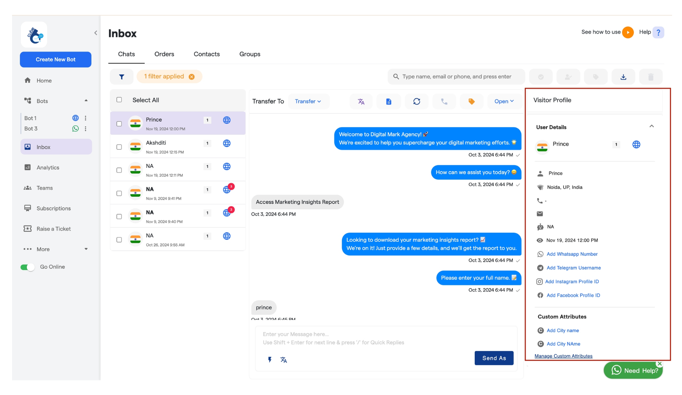Image resolution: width=682 pixels, height=395 pixels.
Task: Check the NA Nov 9 9:40 PM chat checkbox
Action: pos(119,217)
